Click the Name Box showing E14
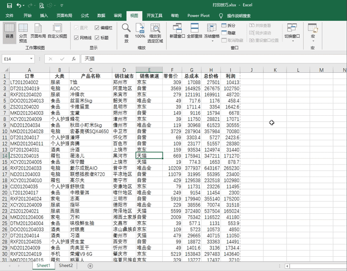 16,59
